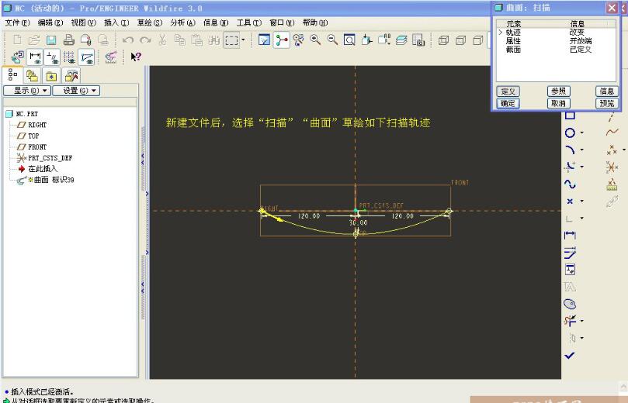
Task: Toggle display of sketch dimensions
Action: (x=35, y=57)
